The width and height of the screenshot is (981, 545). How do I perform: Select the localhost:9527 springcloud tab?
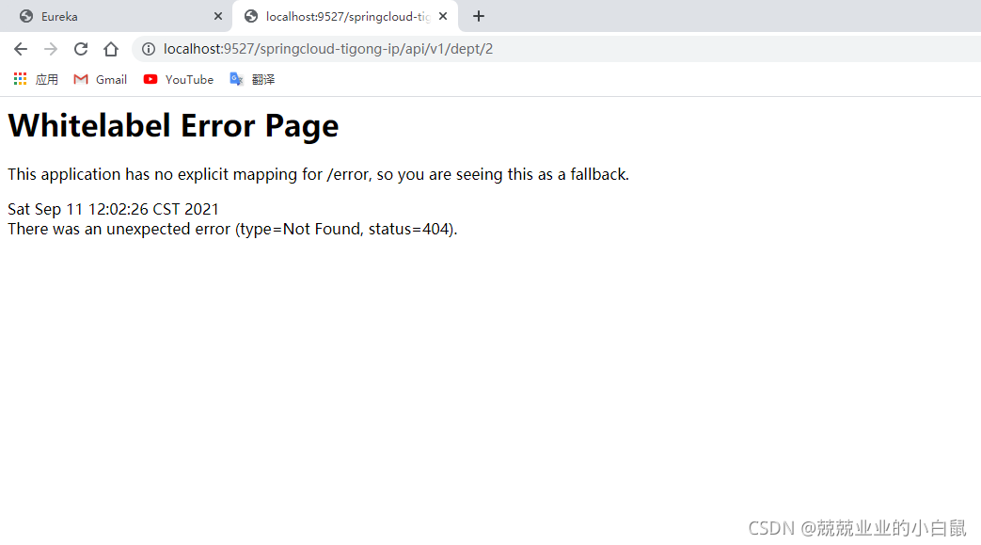tap(345, 16)
